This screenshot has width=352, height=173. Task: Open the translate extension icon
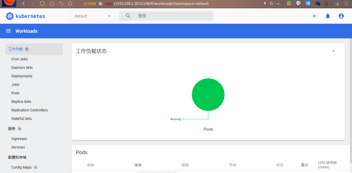coord(308,3)
